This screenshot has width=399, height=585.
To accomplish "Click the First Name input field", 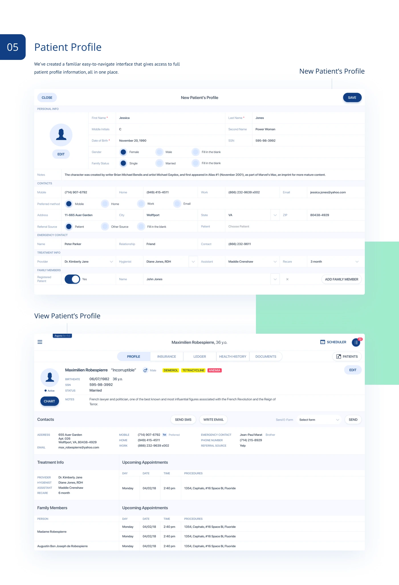I will (170, 118).
